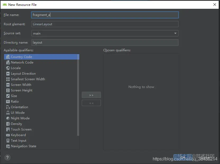This screenshot has height=164, width=220.
Task: Click the Android icon in title bar
Action: [x=5, y=5]
